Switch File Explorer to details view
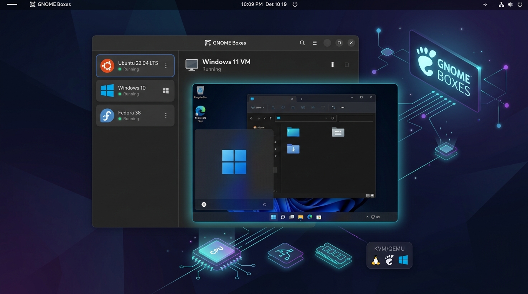Screen dimensions: 528x294 (x=368, y=196)
